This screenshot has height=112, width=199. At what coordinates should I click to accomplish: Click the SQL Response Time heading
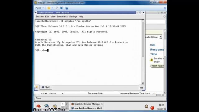click(157, 49)
